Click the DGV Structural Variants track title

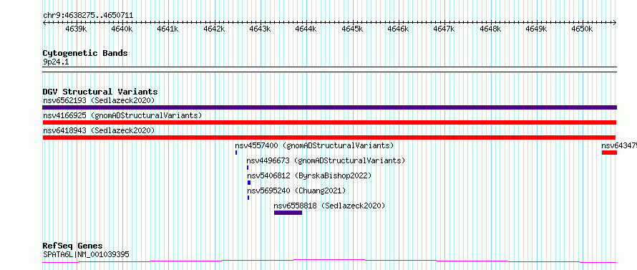[100, 92]
